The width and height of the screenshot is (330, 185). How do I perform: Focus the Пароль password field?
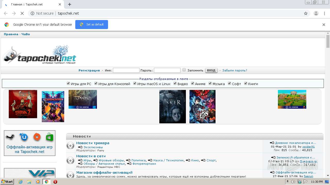coord(167,70)
